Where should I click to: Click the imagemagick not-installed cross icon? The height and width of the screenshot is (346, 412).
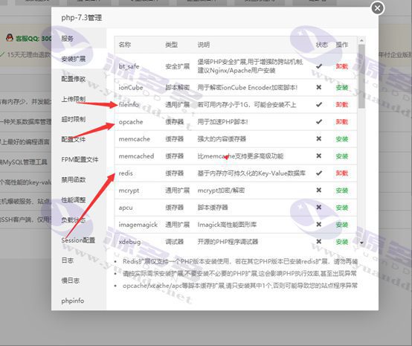[319, 224]
